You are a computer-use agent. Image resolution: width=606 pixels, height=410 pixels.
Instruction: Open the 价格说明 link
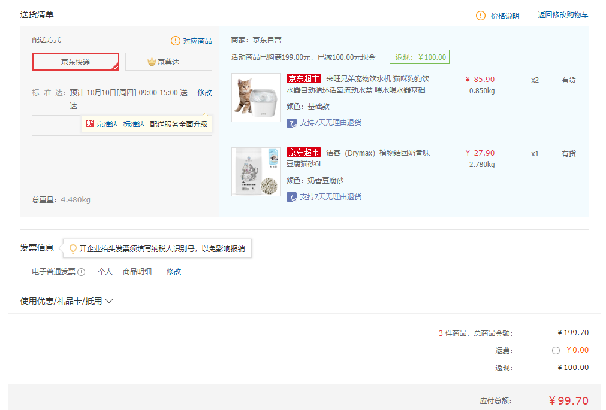(x=505, y=16)
